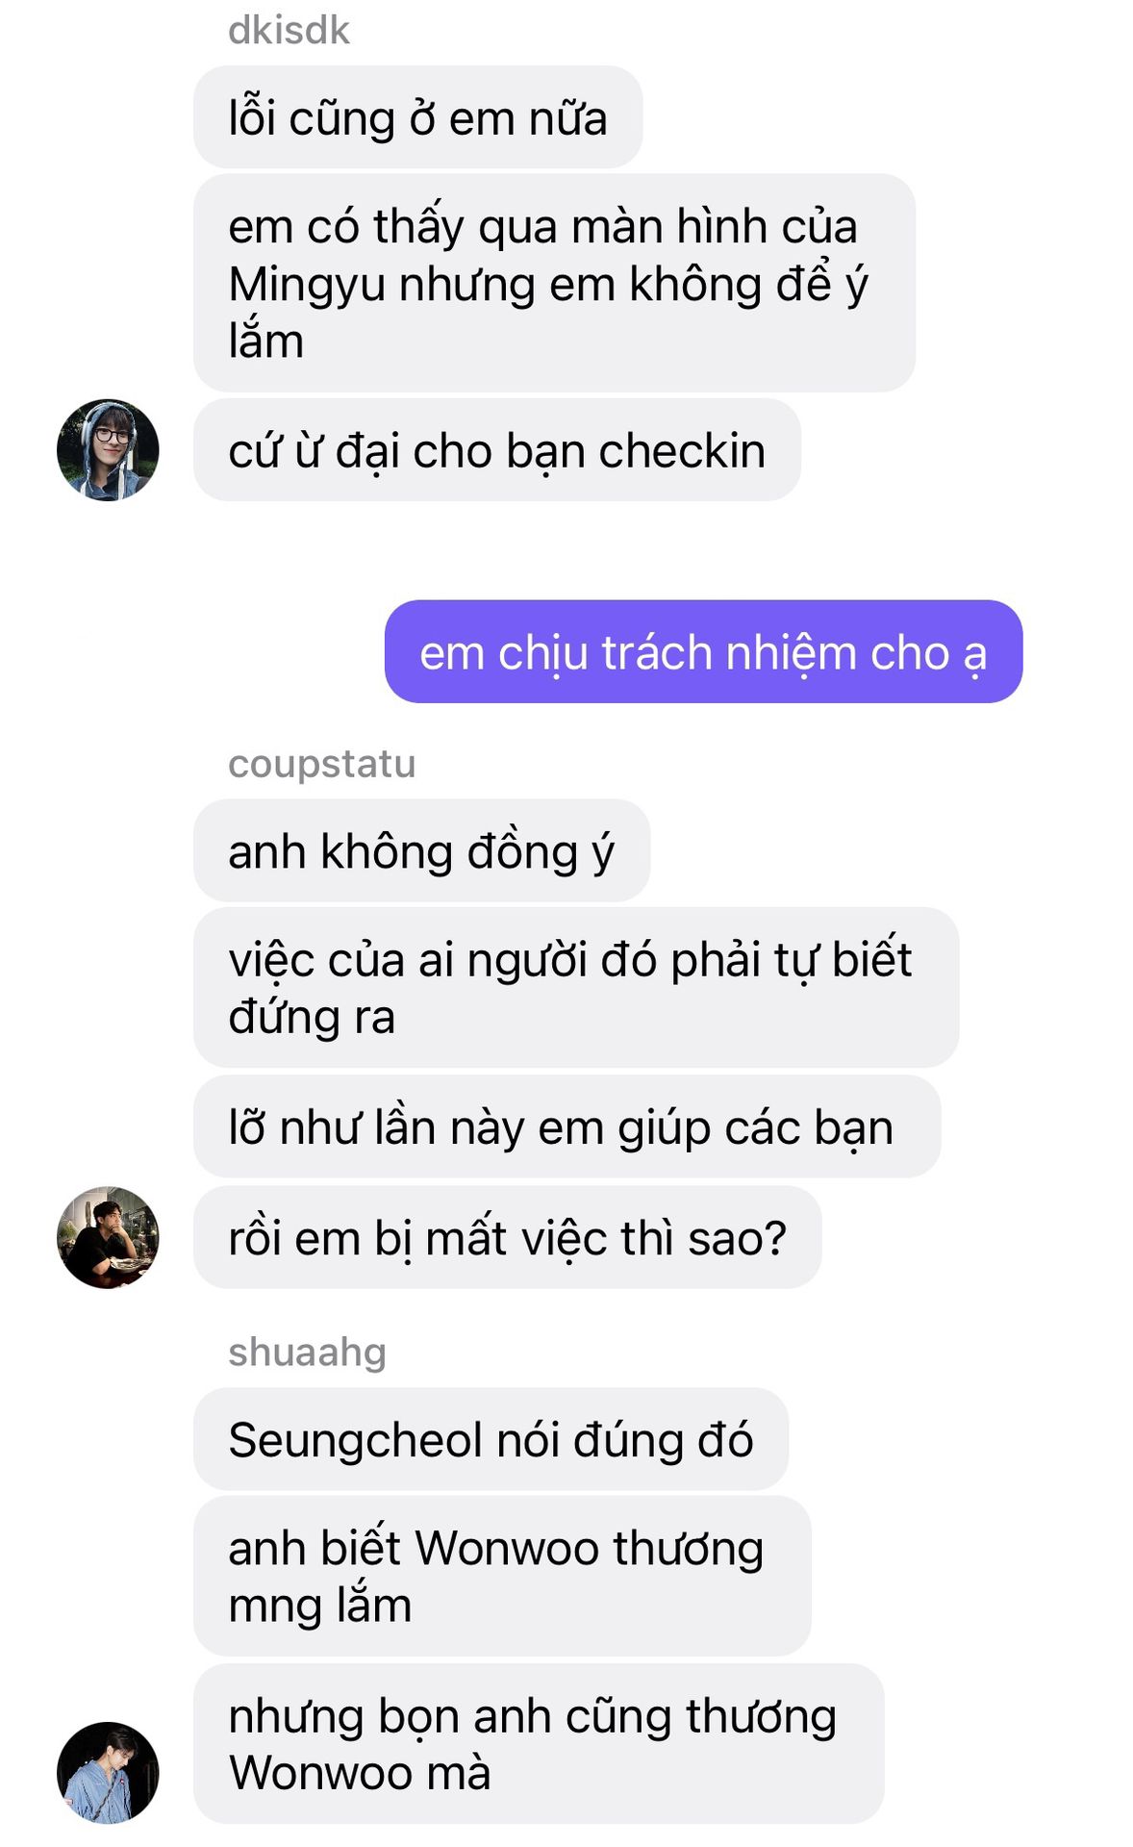1133x1847 pixels.
Task: Tap the message "lỗi cũng ở em nữa"
Action: coord(418,117)
